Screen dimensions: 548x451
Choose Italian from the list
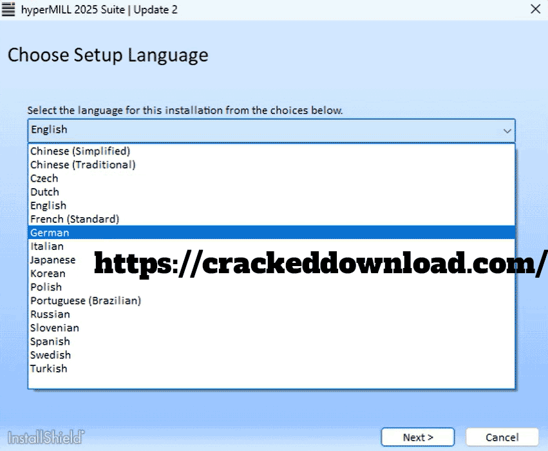pos(271,246)
